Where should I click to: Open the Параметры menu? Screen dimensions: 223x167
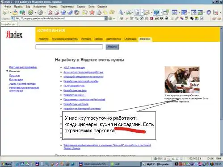coord(67,7)
